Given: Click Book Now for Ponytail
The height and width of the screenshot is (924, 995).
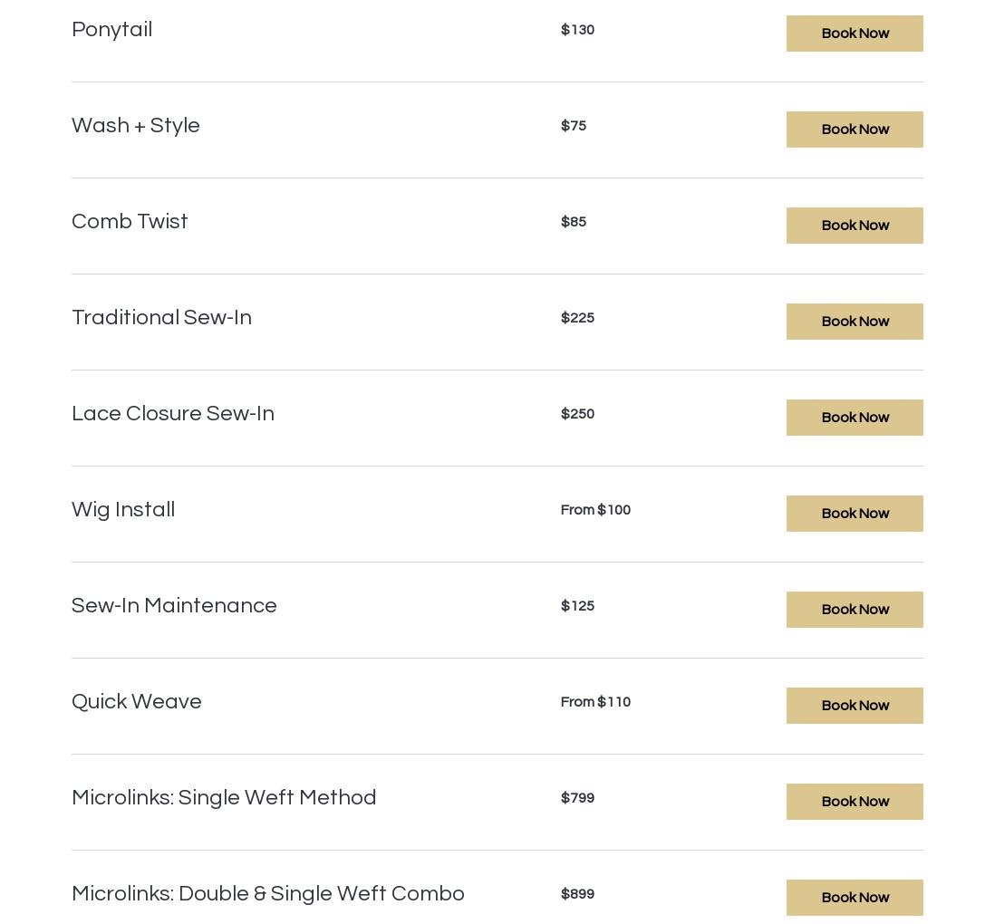Looking at the screenshot, I should (855, 34).
